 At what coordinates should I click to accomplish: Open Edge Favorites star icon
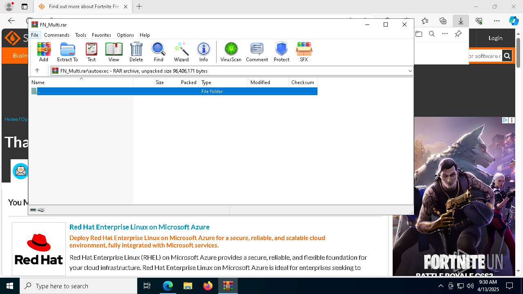click(x=425, y=21)
